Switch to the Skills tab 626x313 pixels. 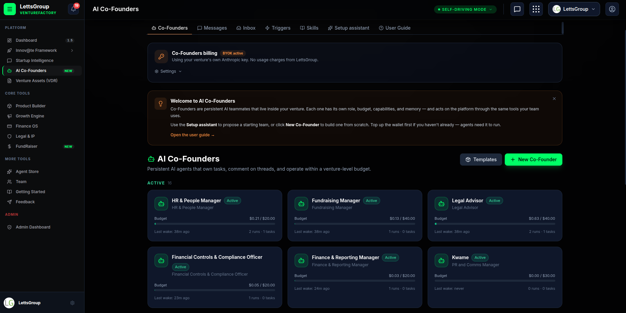pyautogui.click(x=309, y=28)
